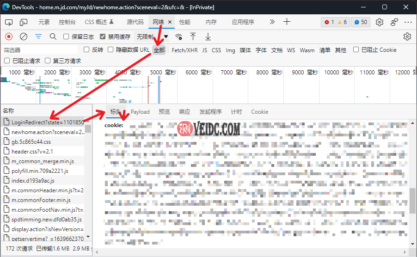Open the 预览 detail tab
The width and height of the screenshot is (417, 257).
(x=164, y=111)
